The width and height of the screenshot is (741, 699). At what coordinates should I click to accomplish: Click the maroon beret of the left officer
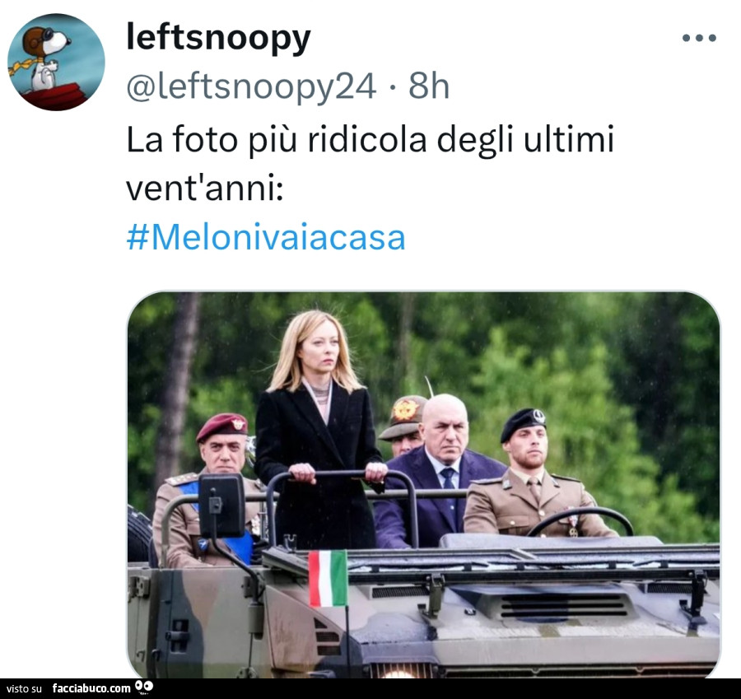click(221, 426)
